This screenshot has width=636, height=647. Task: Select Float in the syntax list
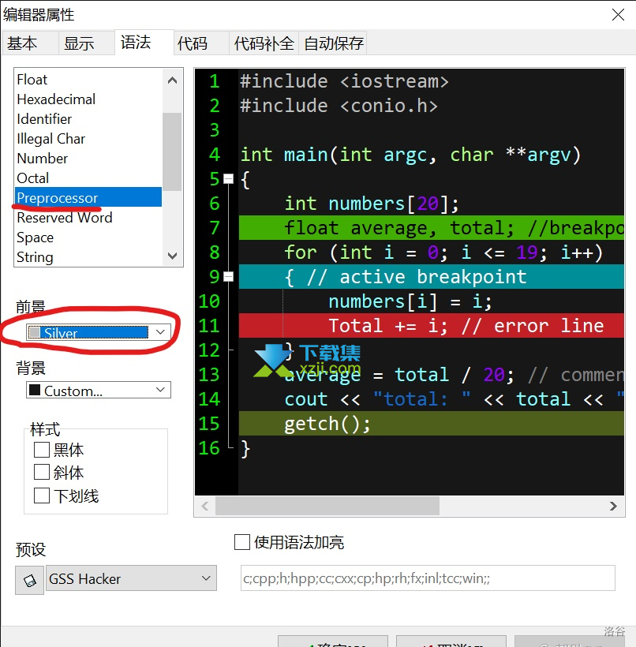[88, 79]
